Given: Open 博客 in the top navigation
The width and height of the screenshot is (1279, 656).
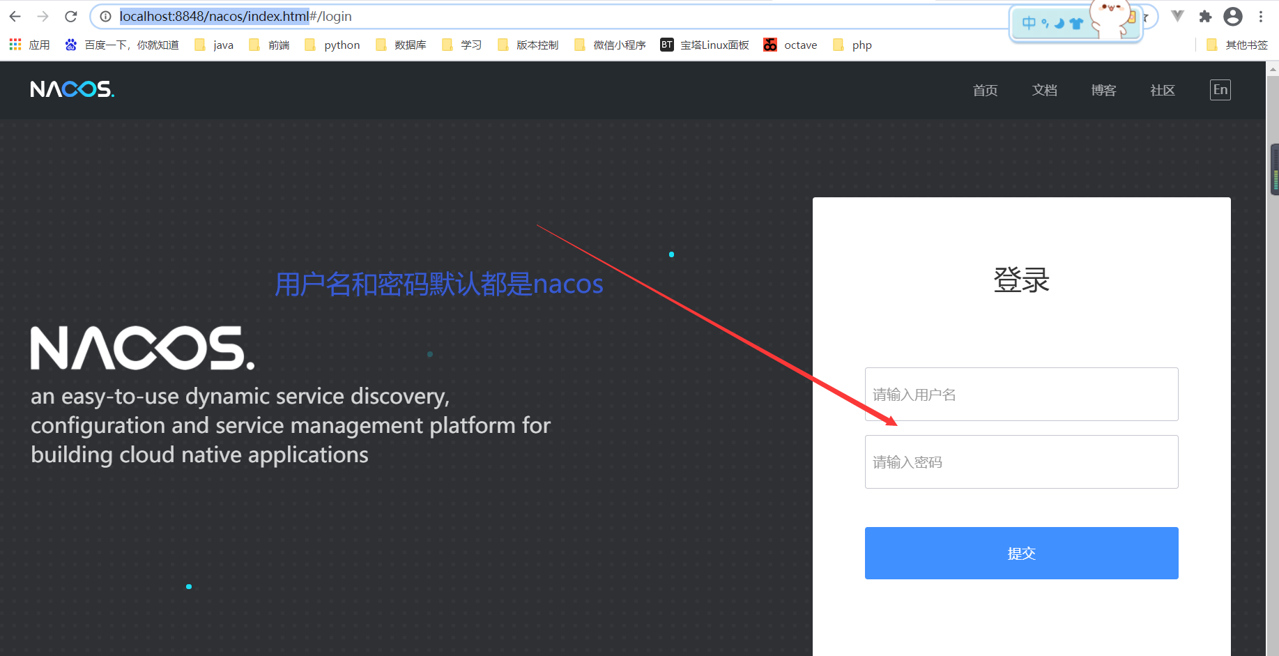Looking at the screenshot, I should [x=1103, y=90].
